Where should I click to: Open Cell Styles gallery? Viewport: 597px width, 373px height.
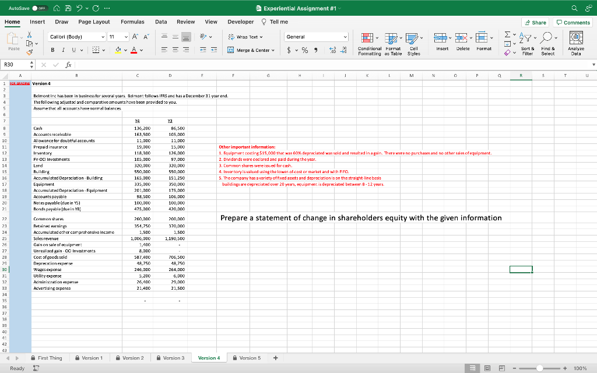point(413,44)
